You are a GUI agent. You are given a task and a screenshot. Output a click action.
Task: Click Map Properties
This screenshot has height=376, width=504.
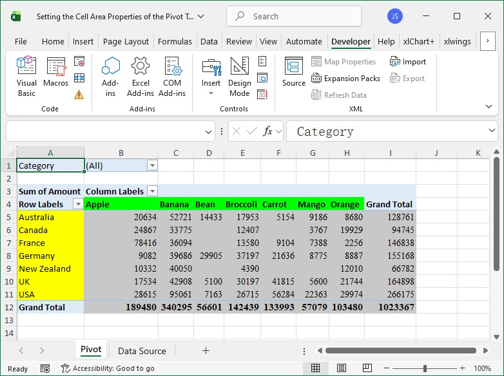coord(344,61)
